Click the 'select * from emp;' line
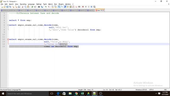Viewport: 170px width, 96px height. [20, 20]
